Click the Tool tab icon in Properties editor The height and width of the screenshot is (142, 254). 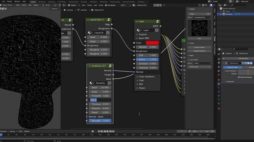coord(219,54)
